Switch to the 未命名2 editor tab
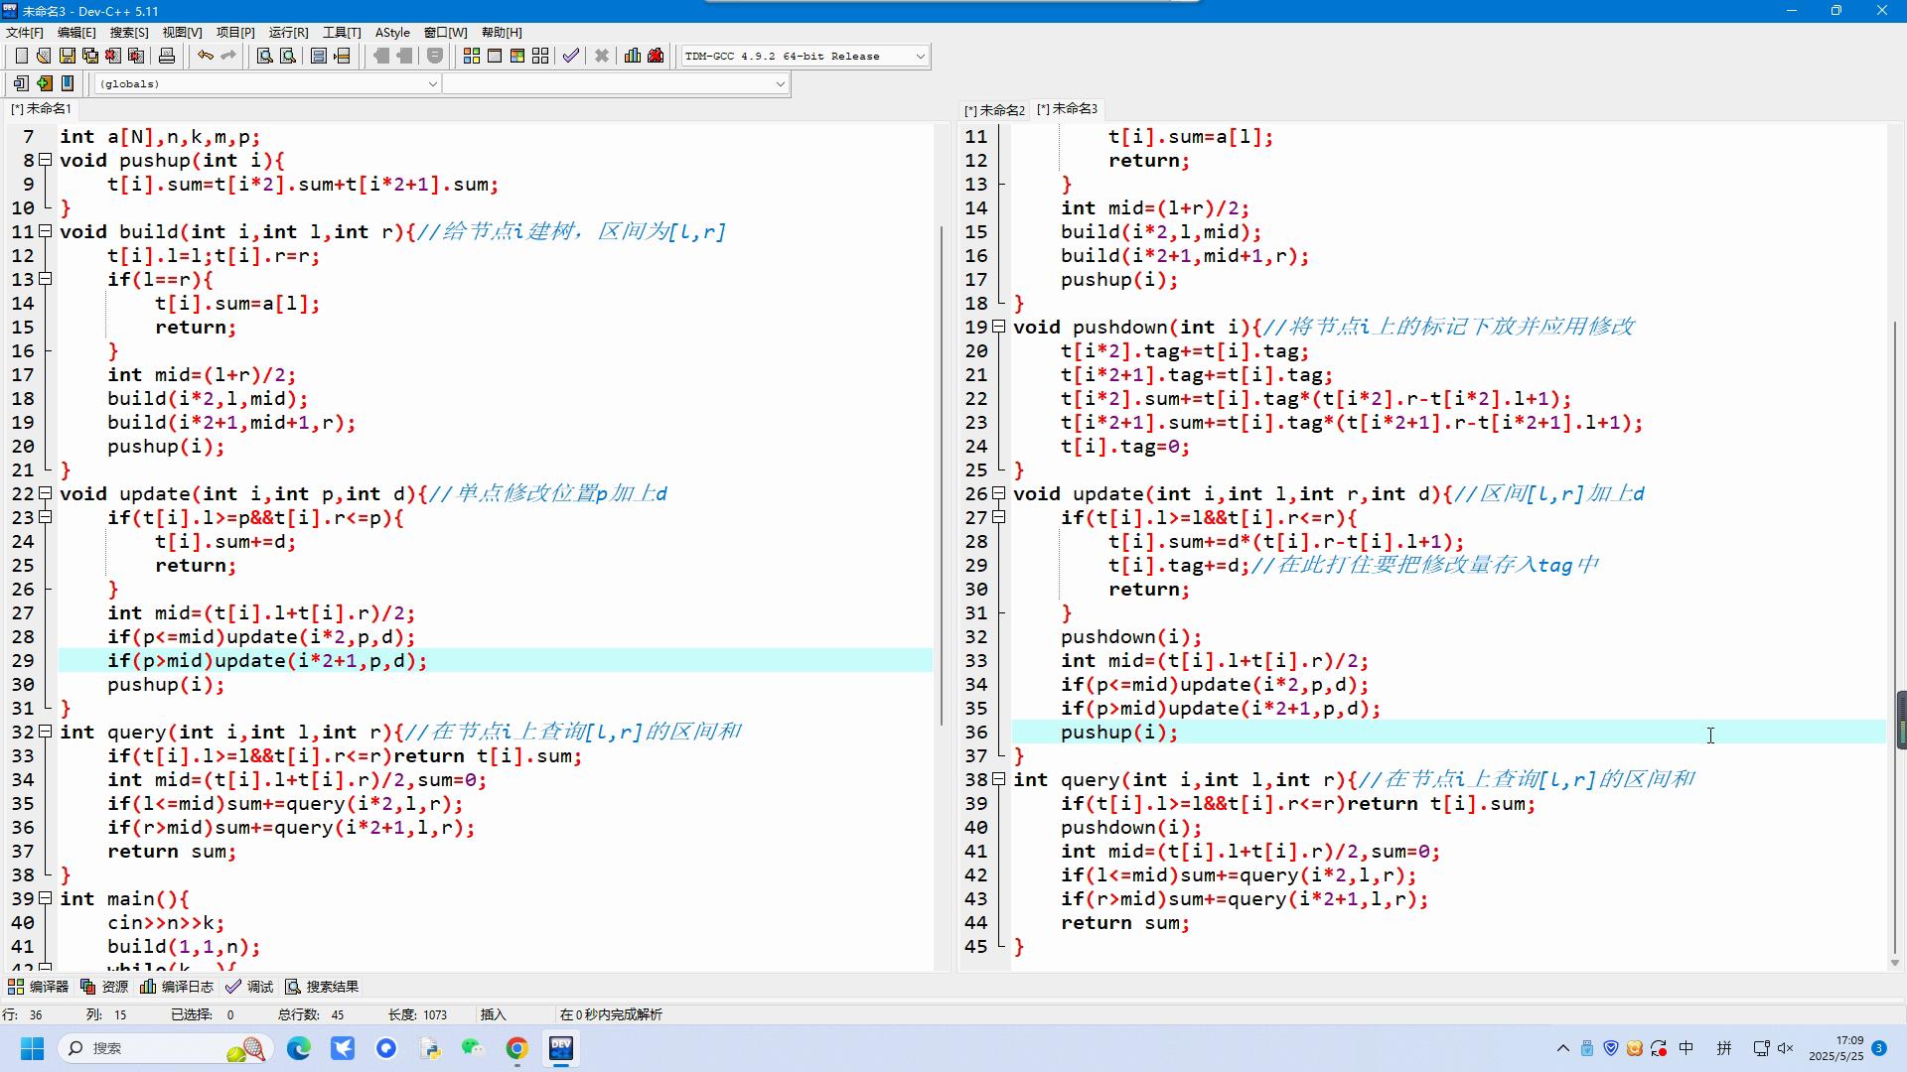The height and width of the screenshot is (1072, 1907). [994, 110]
